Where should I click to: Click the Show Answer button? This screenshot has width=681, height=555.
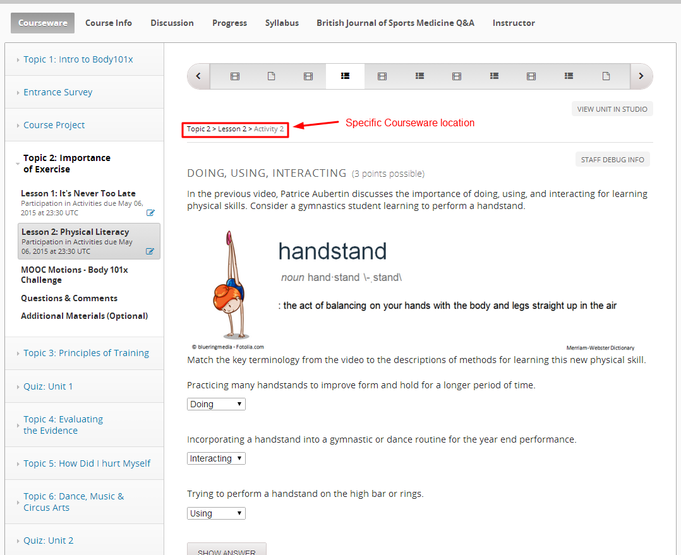[226, 549]
